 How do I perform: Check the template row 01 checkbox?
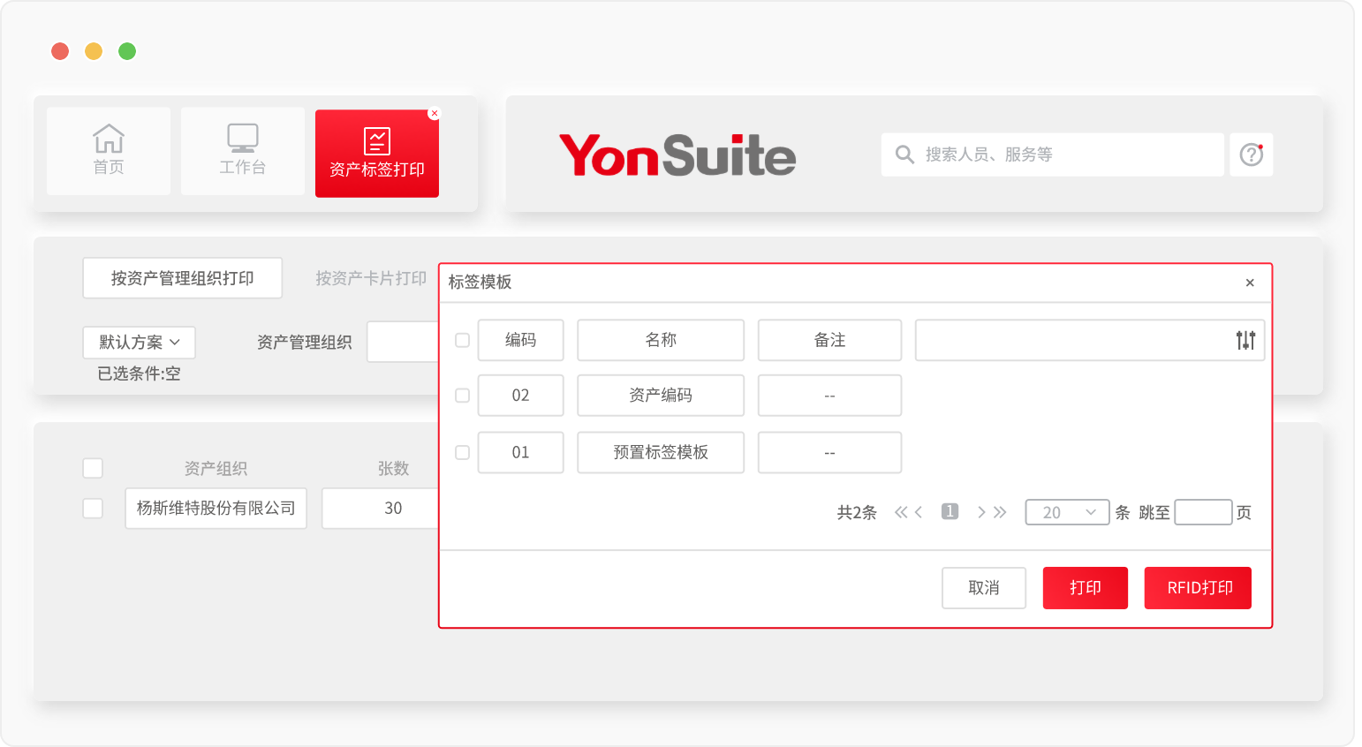462,452
